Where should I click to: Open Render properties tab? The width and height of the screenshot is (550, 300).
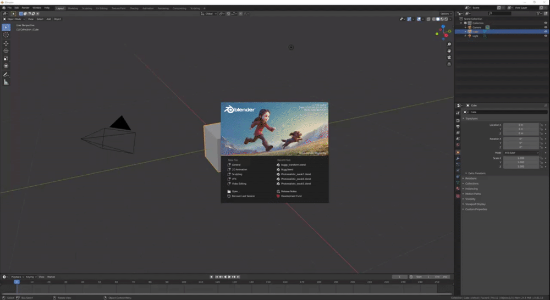pos(458,120)
